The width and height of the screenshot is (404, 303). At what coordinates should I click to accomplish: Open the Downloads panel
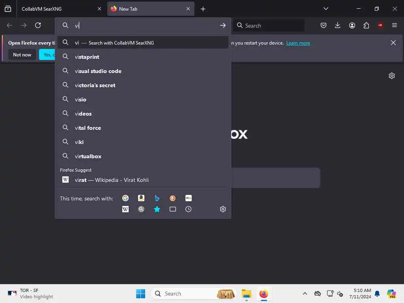pyautogui.click(x=338, y=25)
